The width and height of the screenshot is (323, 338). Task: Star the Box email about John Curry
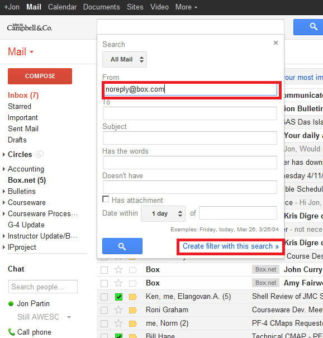[x=118, y=270]
